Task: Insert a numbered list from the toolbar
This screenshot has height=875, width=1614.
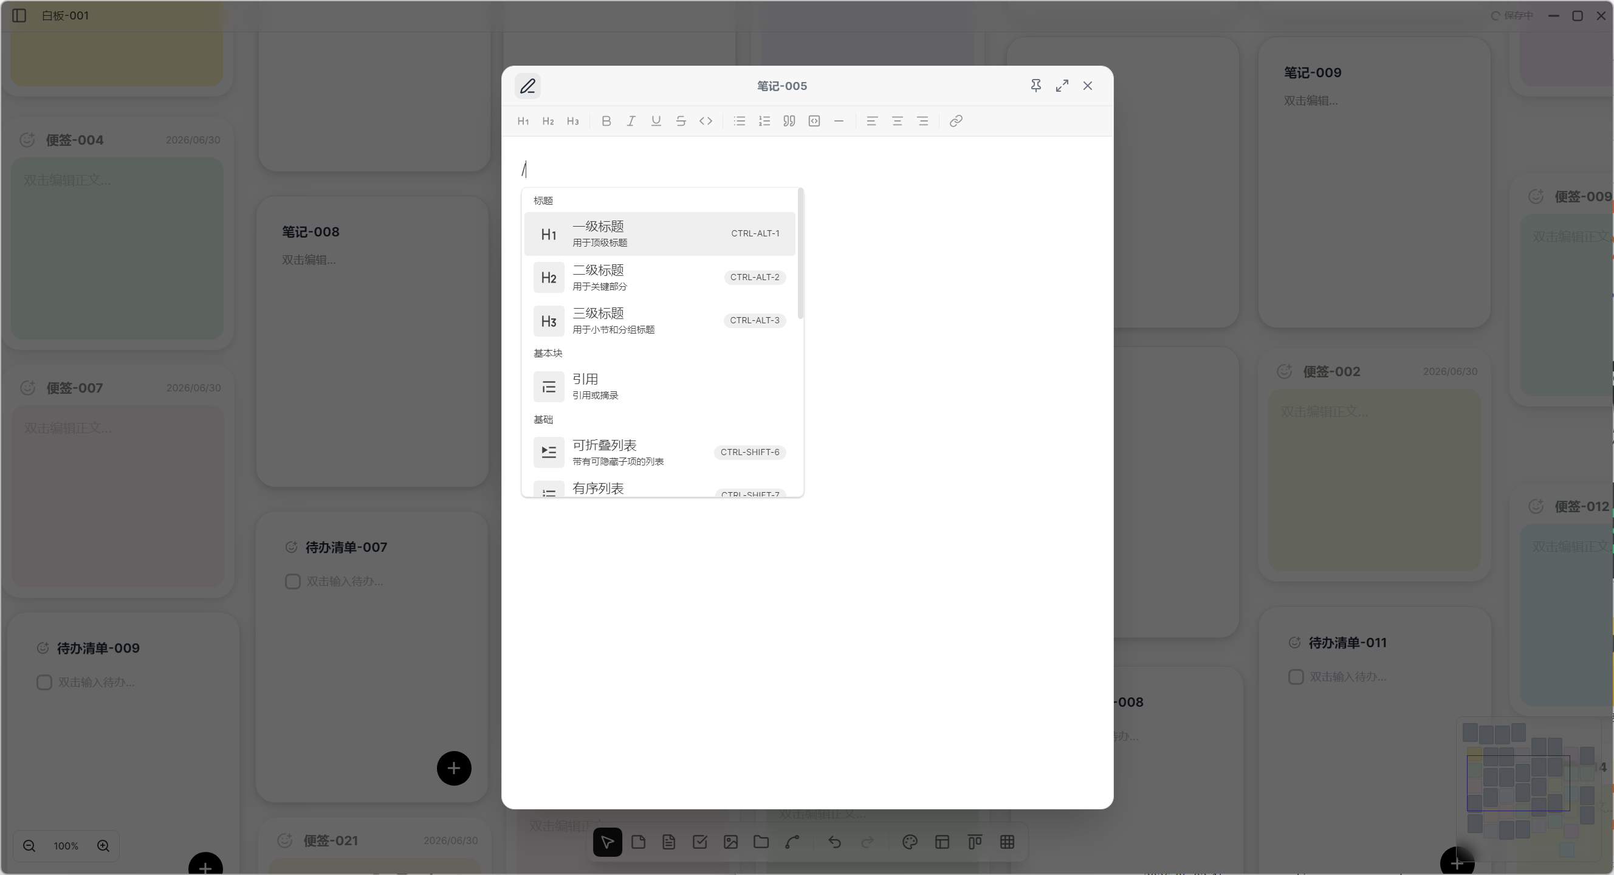Action: pos(764,122)
